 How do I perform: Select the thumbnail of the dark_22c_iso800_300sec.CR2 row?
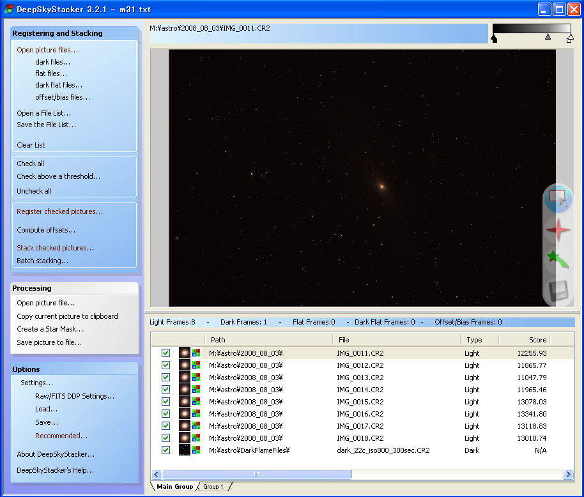(185, 450)
